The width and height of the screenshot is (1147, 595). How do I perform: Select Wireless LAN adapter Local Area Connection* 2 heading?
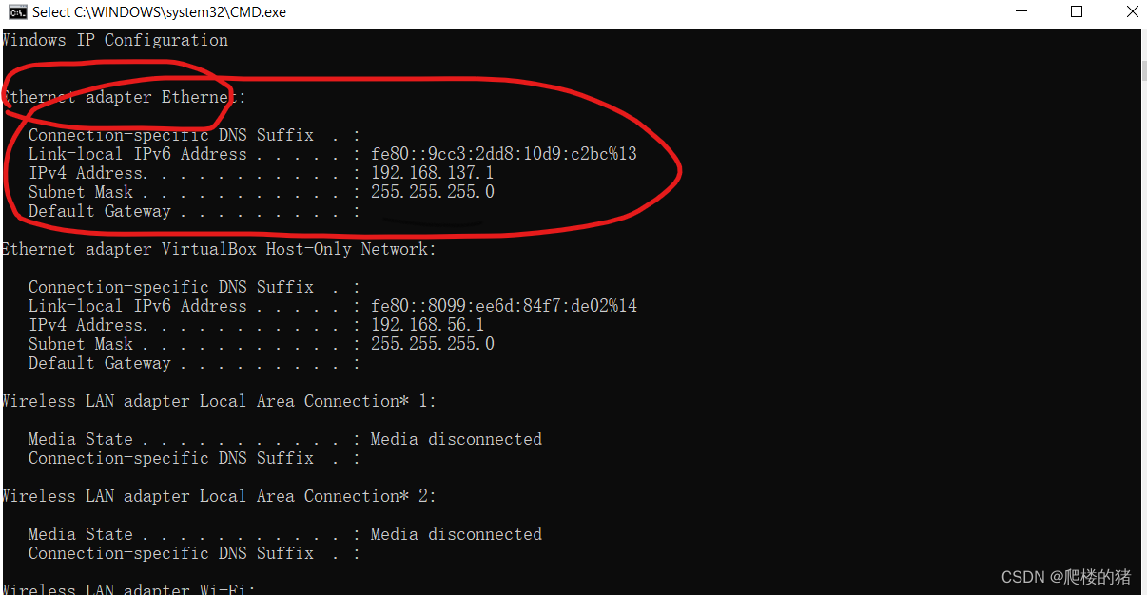click(x=218, y=495)
